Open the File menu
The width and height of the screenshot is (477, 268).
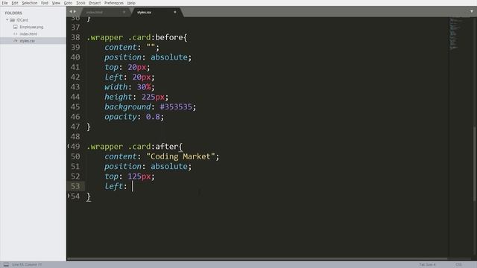click(x=5, y=3)
